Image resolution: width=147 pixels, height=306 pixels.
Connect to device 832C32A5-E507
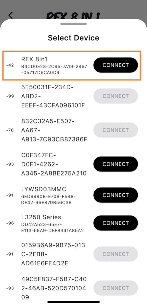pos(116,130)
